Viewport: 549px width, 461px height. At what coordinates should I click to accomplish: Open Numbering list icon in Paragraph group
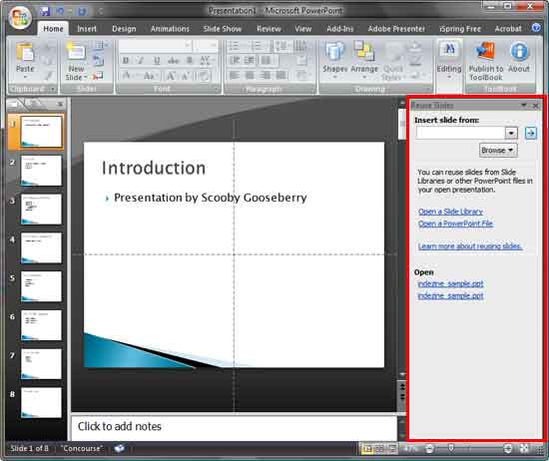(258, 46)
